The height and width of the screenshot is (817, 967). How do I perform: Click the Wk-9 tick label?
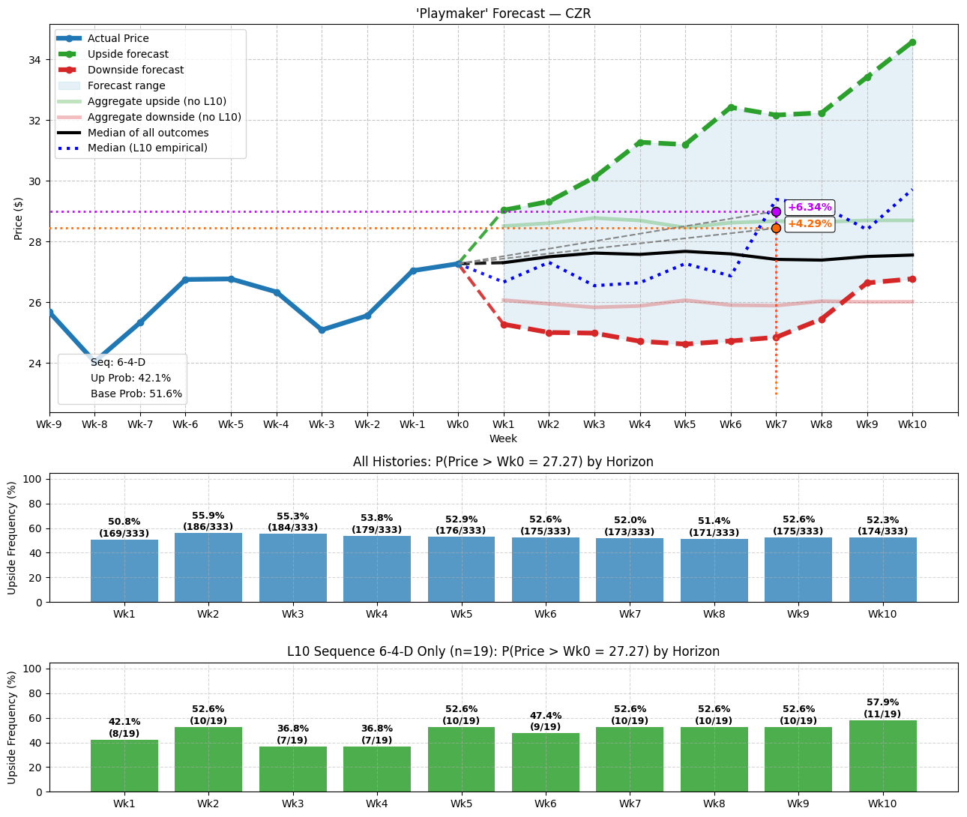[49, 424]
